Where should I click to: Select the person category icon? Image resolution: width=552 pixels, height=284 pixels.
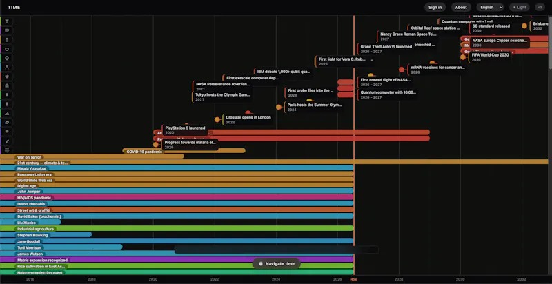point(7,67)
